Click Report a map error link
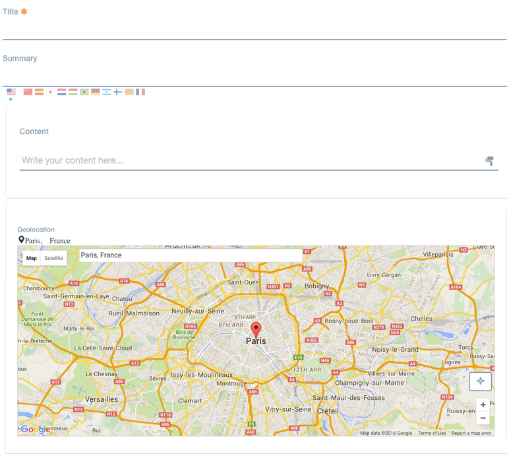This screenshot has height=454, width=507. coord(471,433)
